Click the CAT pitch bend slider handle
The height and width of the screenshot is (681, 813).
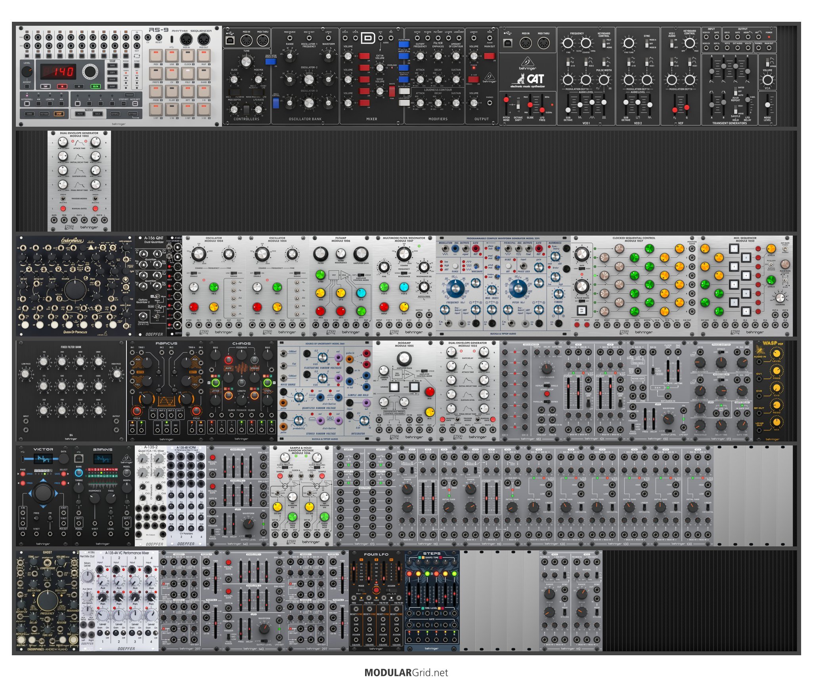(506, 100)
